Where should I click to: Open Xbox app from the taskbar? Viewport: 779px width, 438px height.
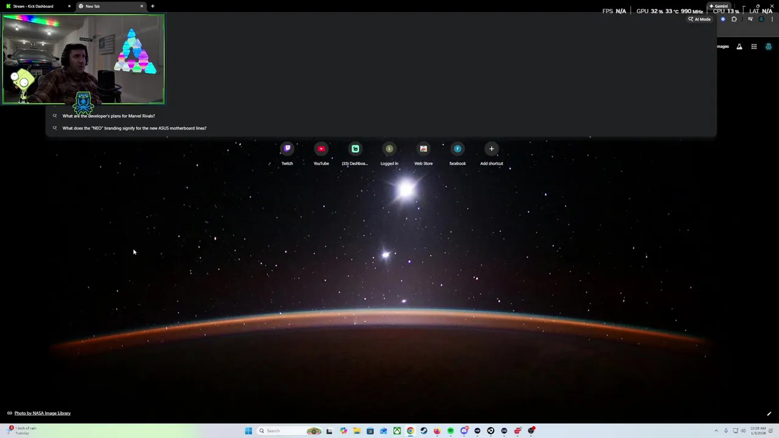point(397,431)
